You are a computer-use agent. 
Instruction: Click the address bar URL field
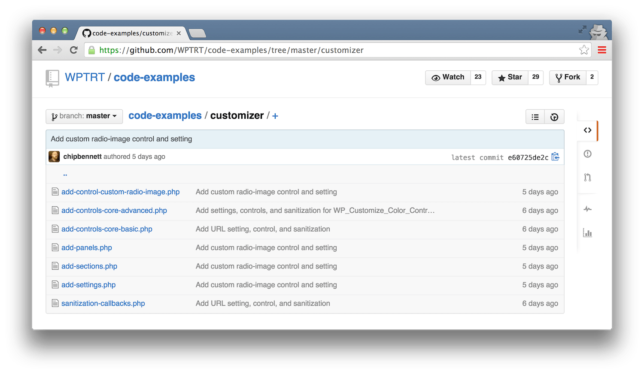[337, 50]
